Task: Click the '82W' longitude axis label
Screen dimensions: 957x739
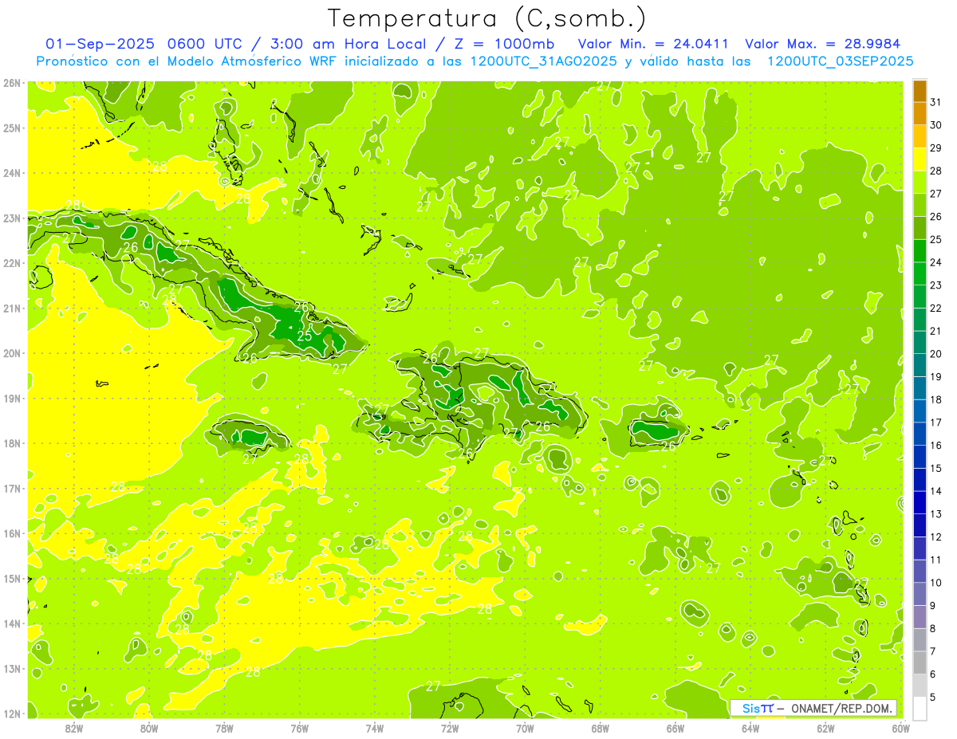Action: click(x=74, y=728)
